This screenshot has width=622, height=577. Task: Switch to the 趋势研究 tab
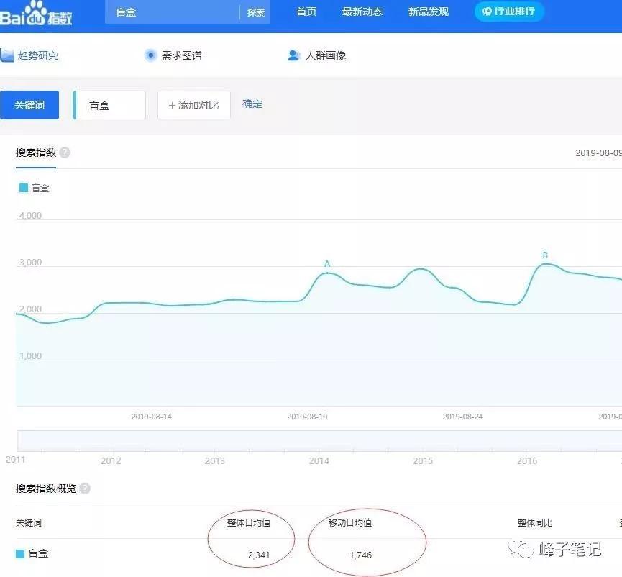pyautogui.click(x=37, y=55)
